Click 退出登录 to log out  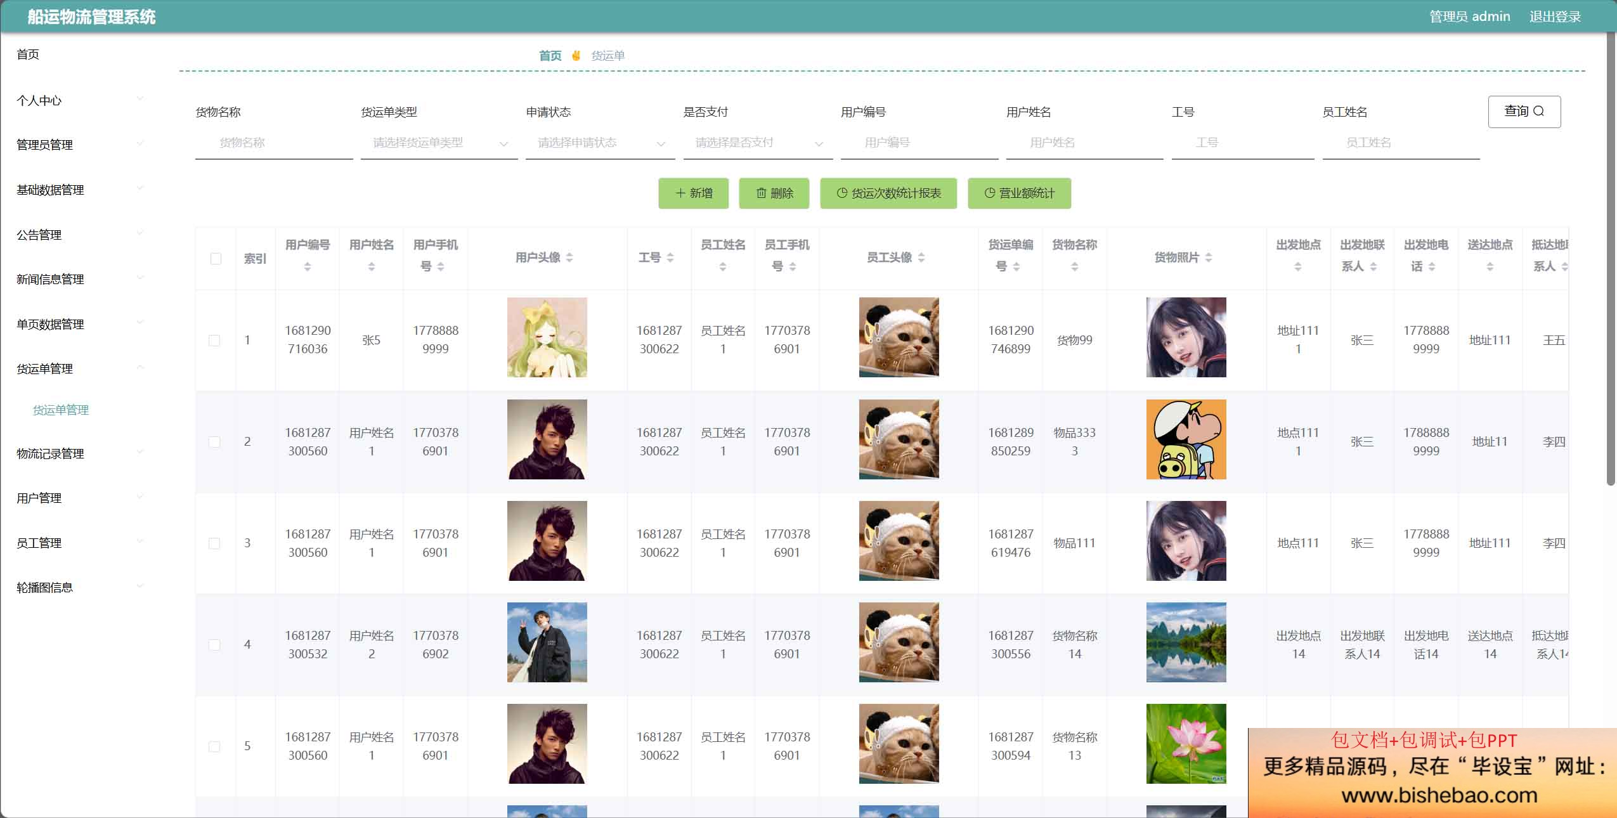pyautogui.click(x=1555, y=16)
